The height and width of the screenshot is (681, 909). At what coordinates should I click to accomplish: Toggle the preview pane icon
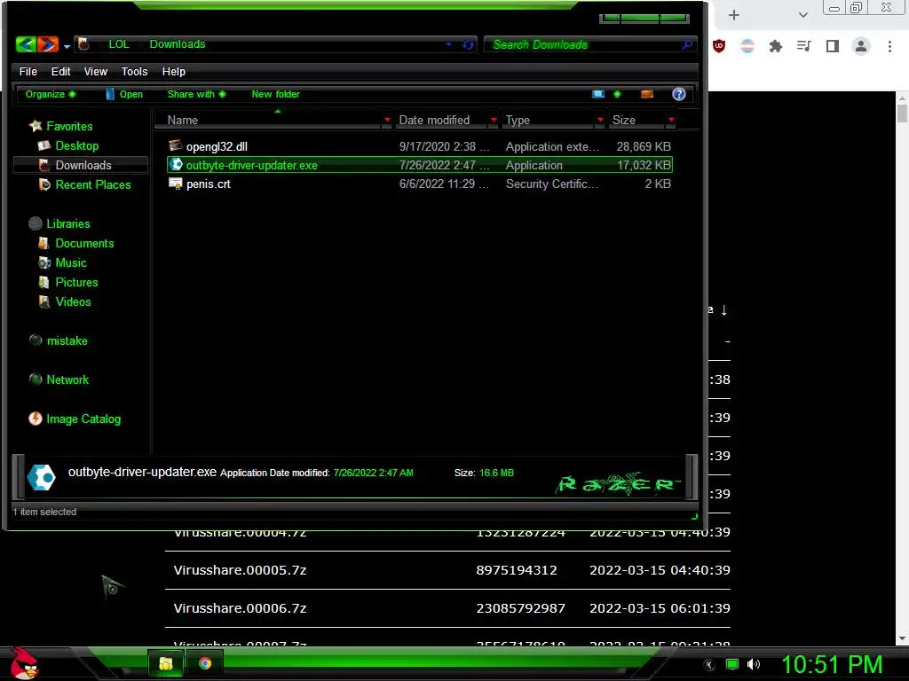(x=647, y=94)
